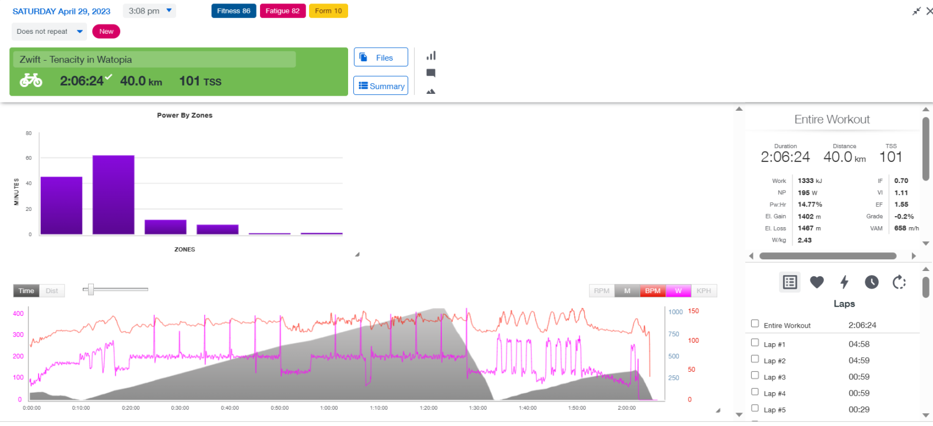Click the mountain elevation icon
The height and width of the screenshot is (426, 933).
(431, 91)
